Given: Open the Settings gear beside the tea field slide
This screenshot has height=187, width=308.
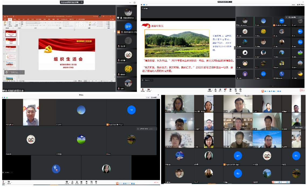Looking at the screenshot, I should tap(240, 90).
